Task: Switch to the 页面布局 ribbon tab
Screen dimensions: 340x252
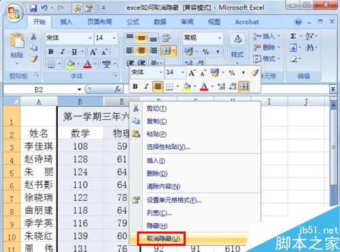Action: (100, 22)
